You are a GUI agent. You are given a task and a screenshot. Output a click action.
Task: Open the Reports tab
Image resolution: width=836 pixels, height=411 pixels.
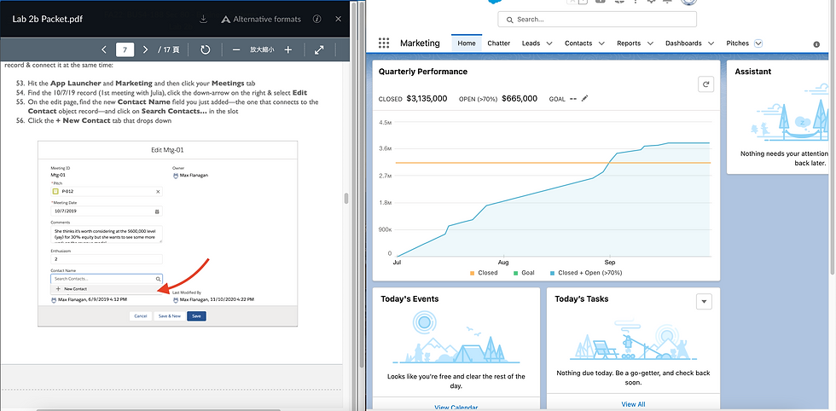pos(629,43)
